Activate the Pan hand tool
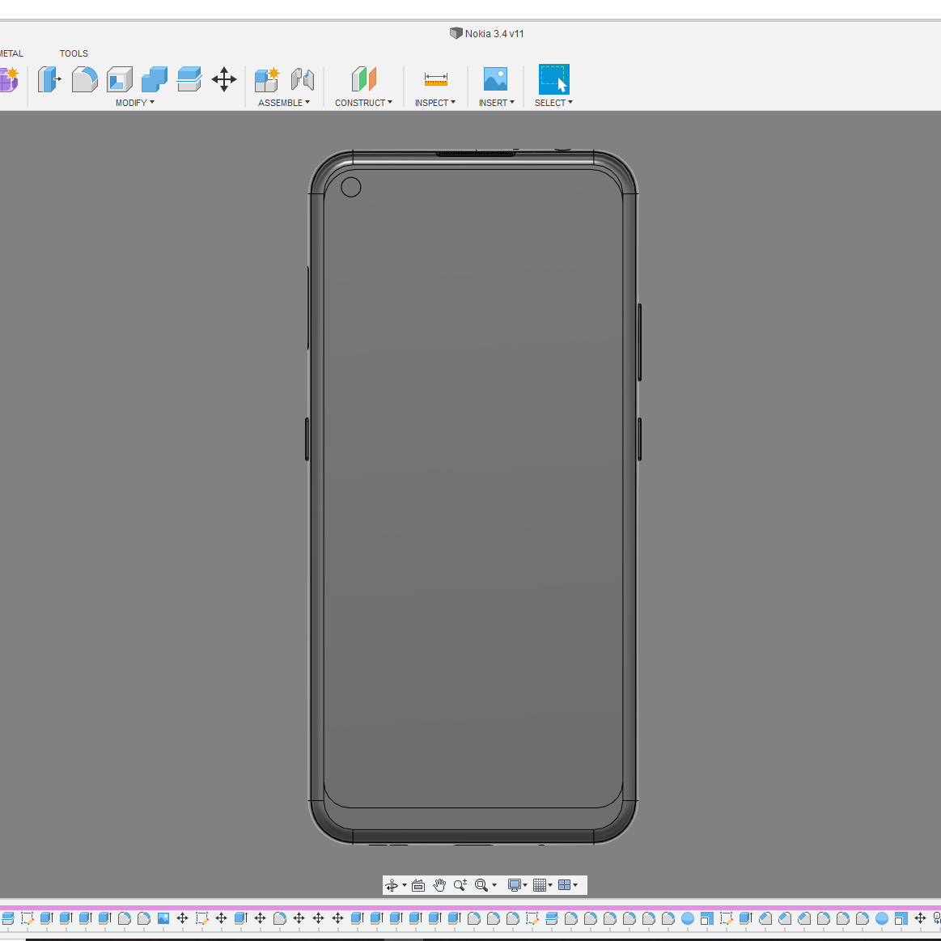 (x=439, y=885)
